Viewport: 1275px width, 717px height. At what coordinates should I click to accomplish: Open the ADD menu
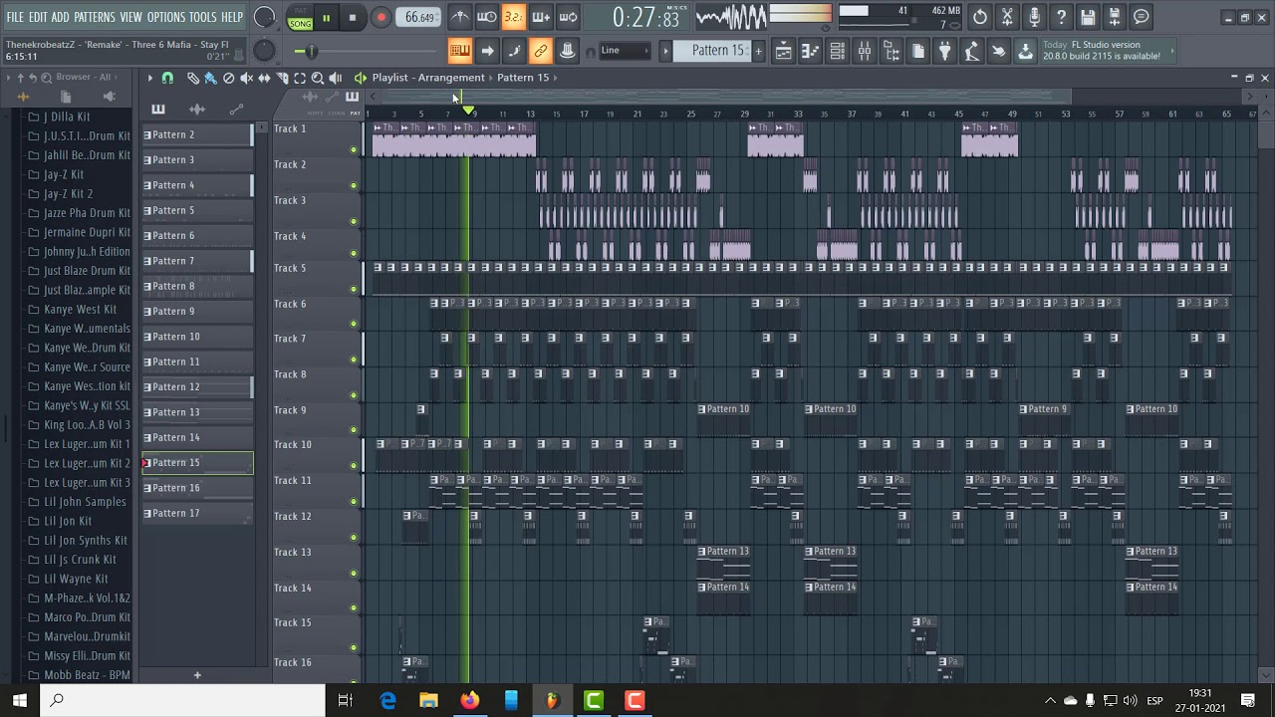(60, 17)
